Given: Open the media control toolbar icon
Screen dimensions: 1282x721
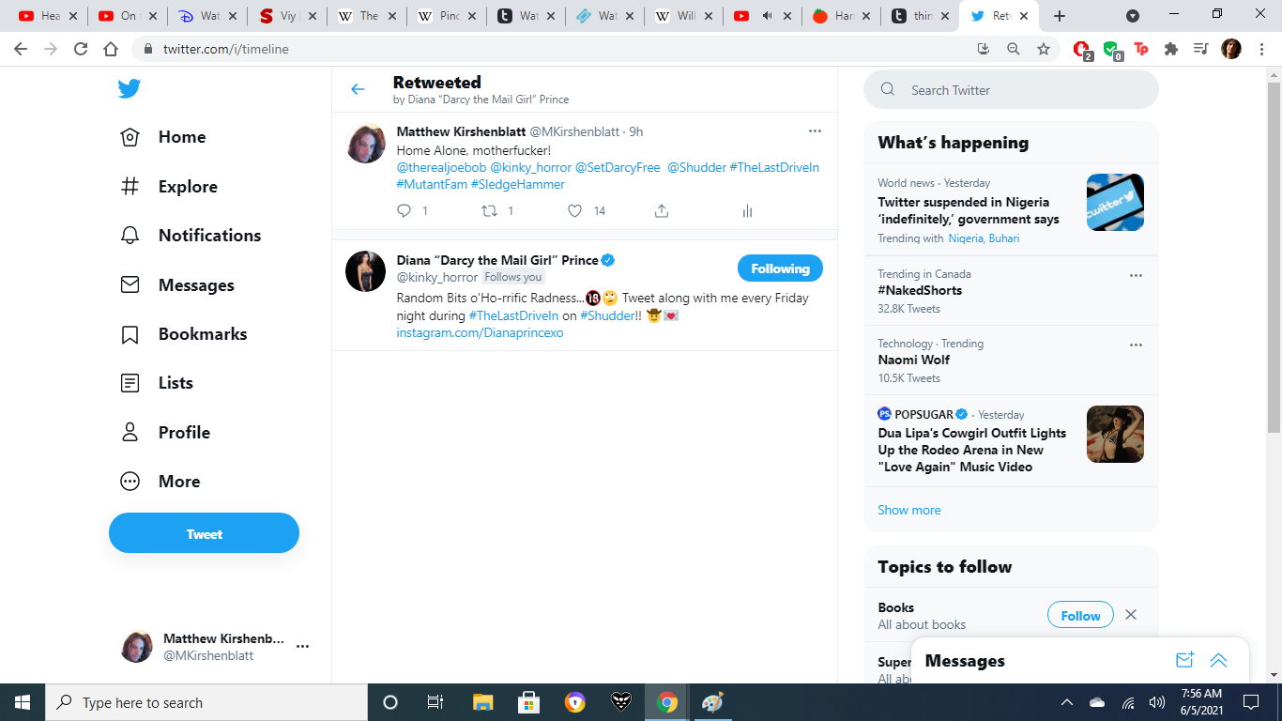Looking at the screenshot, I should [1200, 49].
